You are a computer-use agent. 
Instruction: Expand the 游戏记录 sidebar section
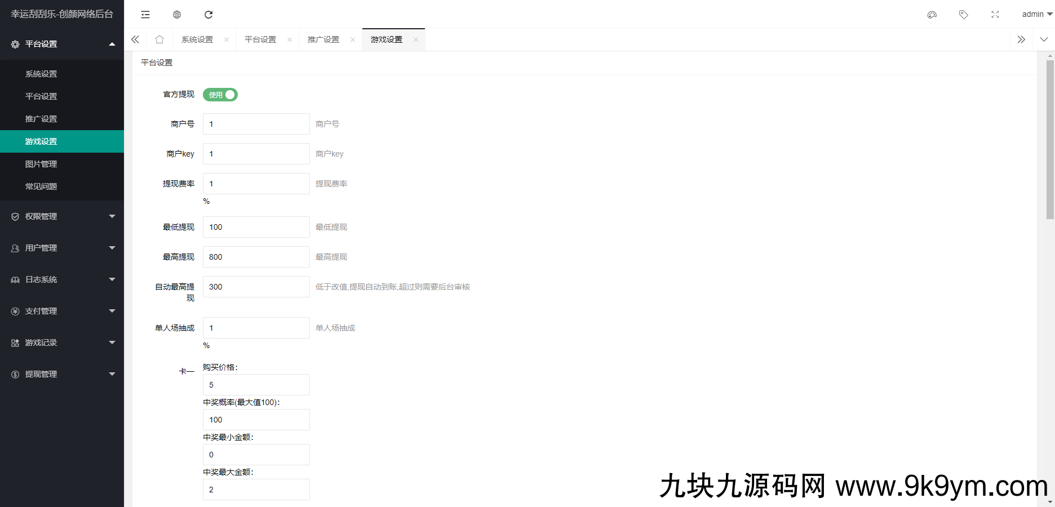click(x=39, y=342)
